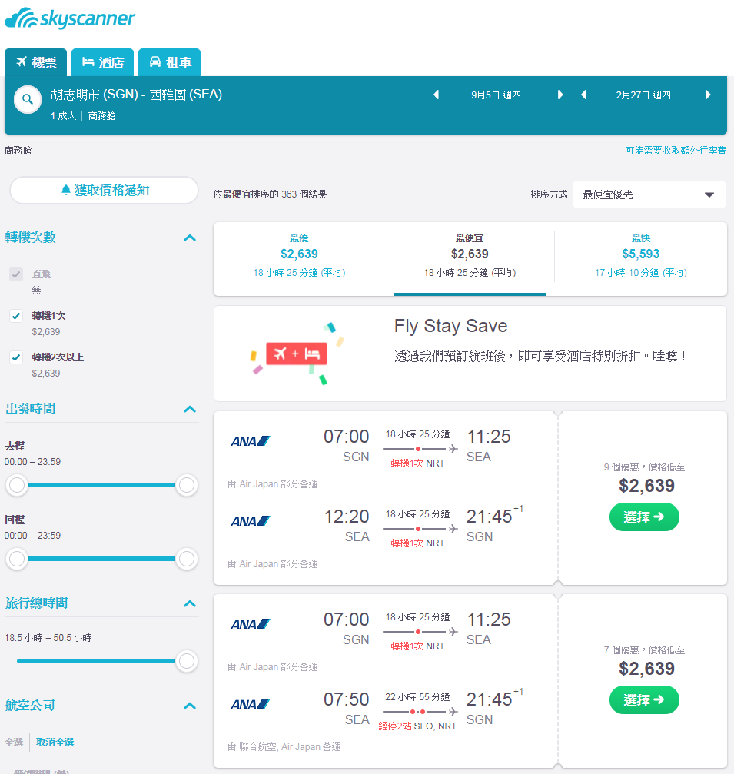Select the 最快 fastest results tab

641,258
